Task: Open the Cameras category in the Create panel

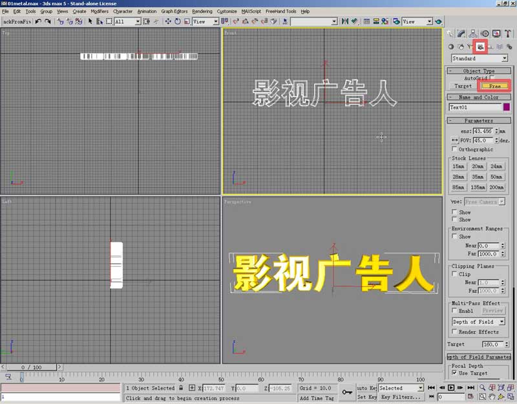Action: click(480, 47)
